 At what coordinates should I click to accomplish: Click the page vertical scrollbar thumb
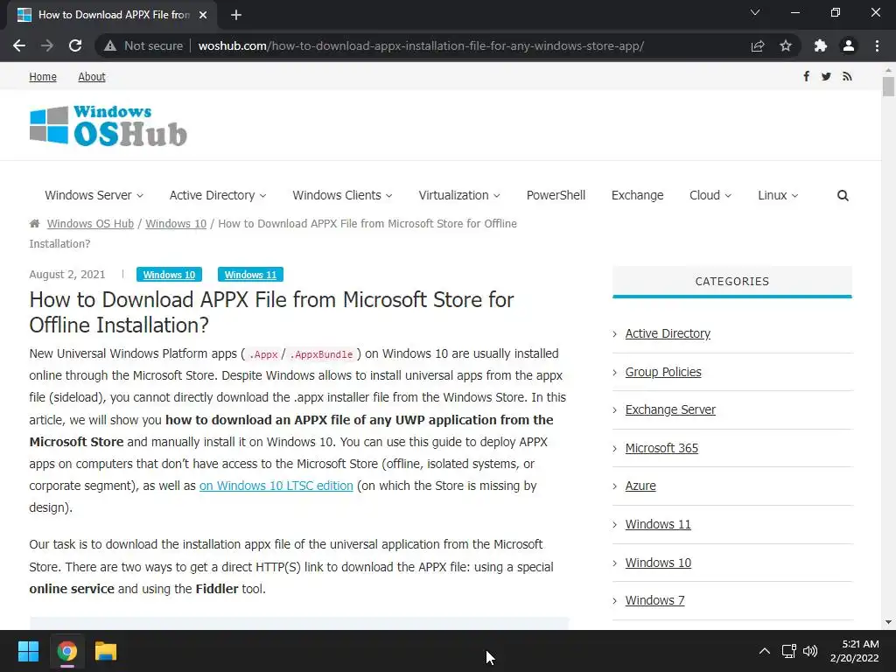(x=888, y=87)
